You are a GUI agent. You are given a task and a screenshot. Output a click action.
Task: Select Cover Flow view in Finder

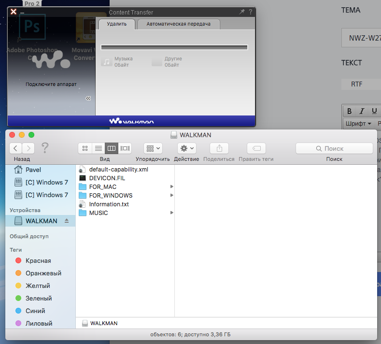tap(125, 148)
